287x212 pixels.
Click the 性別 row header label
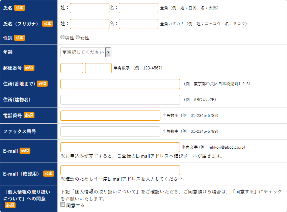click(8, 38)
